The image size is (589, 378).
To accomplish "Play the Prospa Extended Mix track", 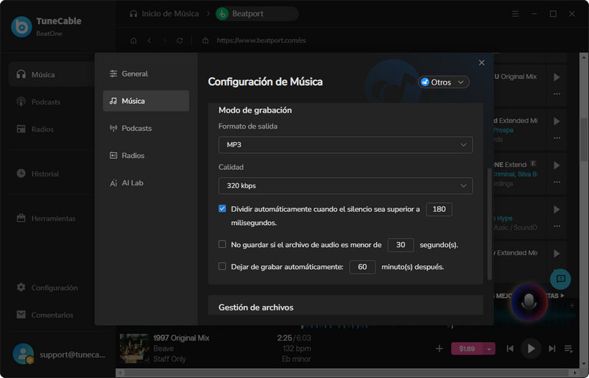I will click(557, 121).
